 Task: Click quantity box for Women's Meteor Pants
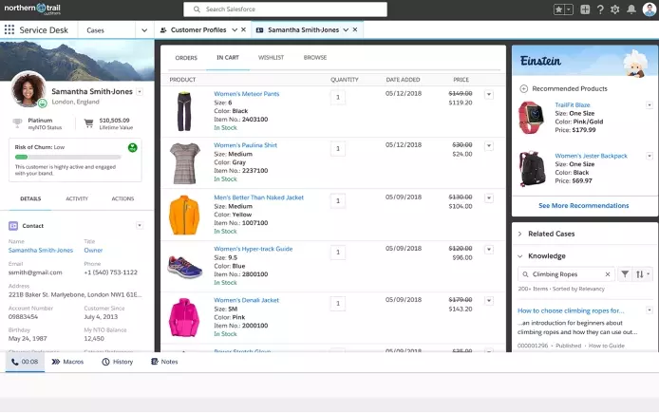point(338,98)
